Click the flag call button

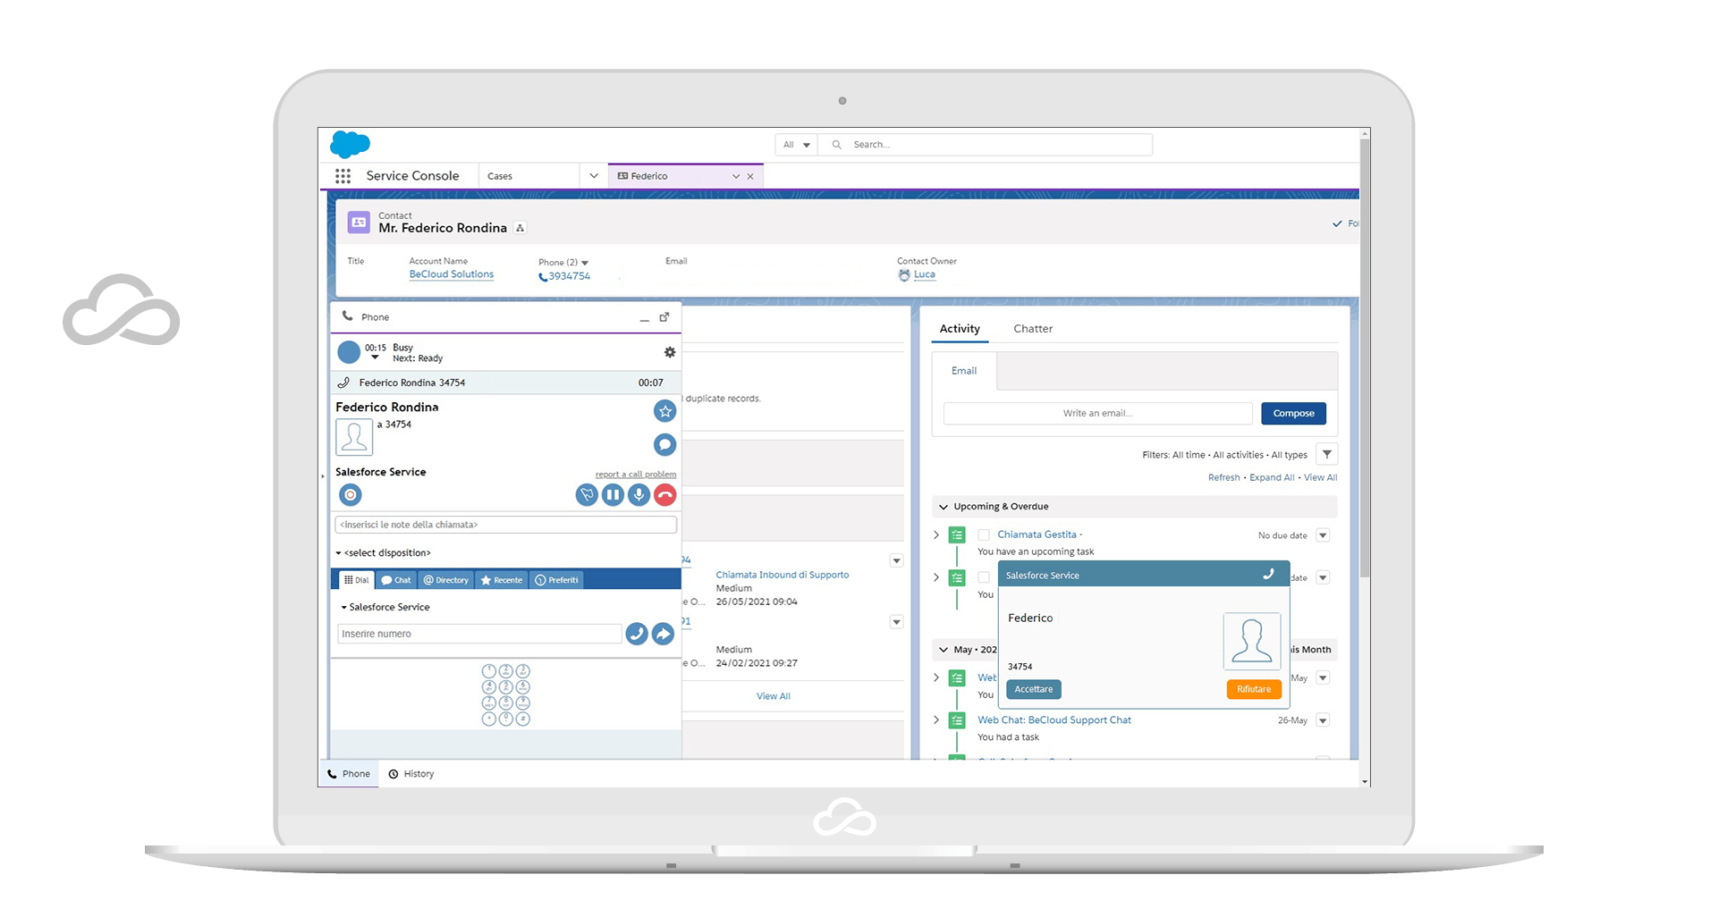point(587,495)
